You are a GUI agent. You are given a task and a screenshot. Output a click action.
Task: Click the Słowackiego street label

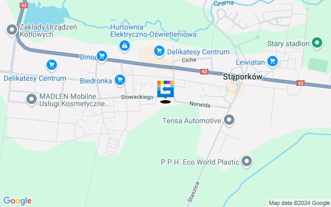137,97
